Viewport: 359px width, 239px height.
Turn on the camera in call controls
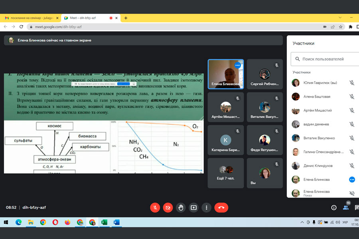click(x=168, y=208)
